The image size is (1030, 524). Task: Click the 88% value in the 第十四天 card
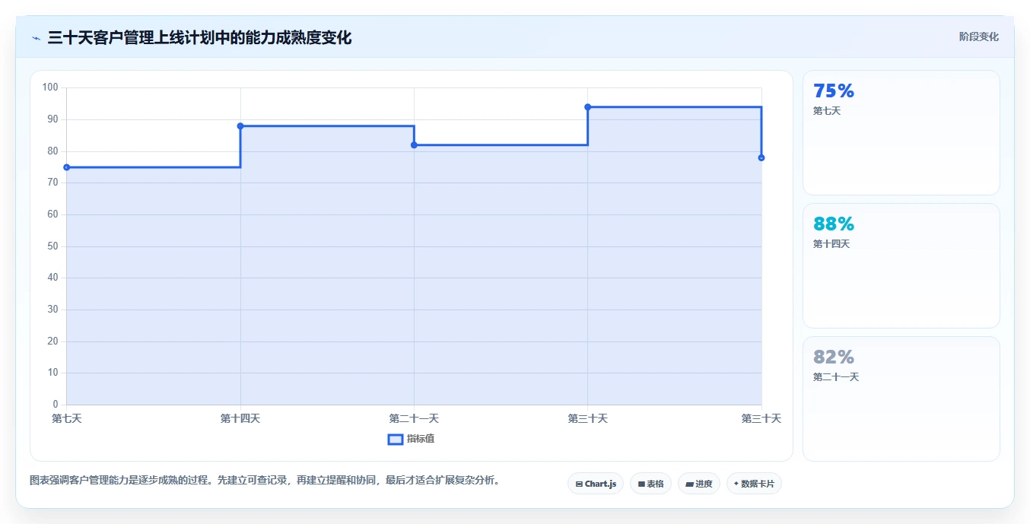click(x=834, y=224)
